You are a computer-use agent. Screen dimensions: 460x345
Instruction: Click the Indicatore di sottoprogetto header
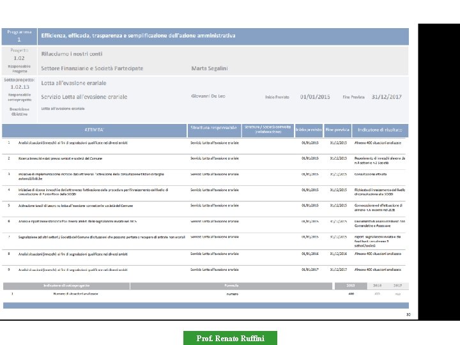point(66,286)
